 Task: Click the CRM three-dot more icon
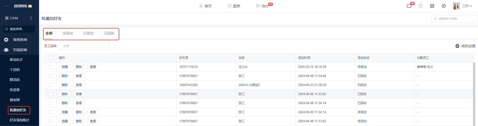(31, 18)
